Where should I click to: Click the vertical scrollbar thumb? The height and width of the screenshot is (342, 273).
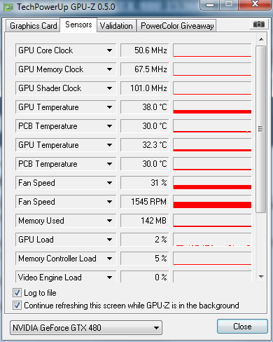click(260, 129)
